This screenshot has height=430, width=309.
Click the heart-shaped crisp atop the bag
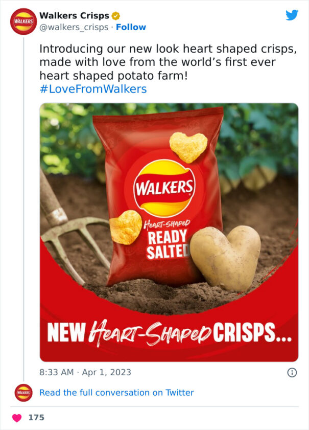(x=188, y=146)
